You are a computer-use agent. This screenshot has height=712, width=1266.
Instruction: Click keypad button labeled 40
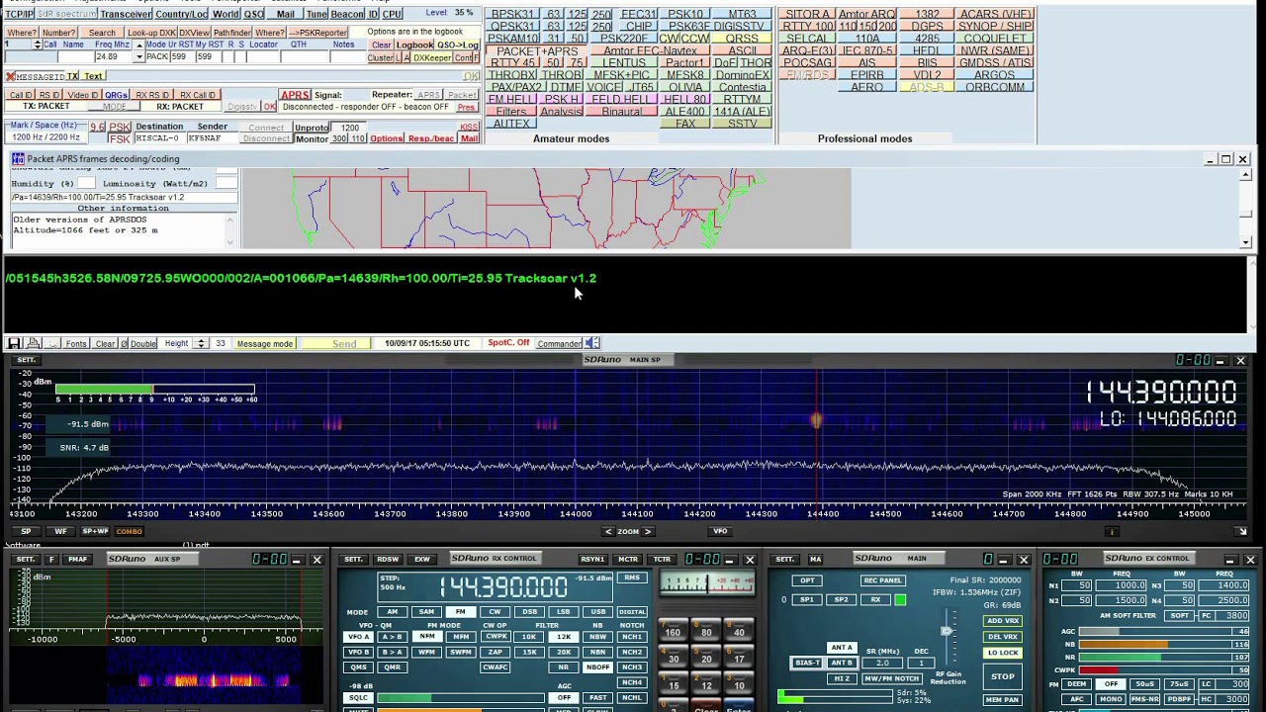(739, 632)
